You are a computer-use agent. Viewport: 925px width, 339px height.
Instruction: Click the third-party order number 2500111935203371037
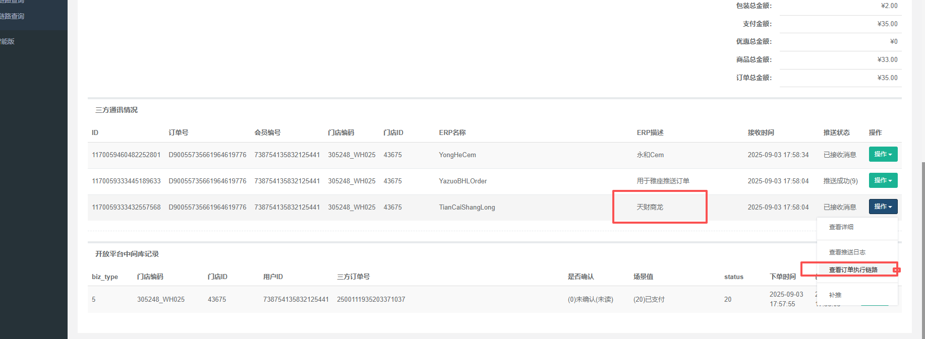tap(371, 300)
